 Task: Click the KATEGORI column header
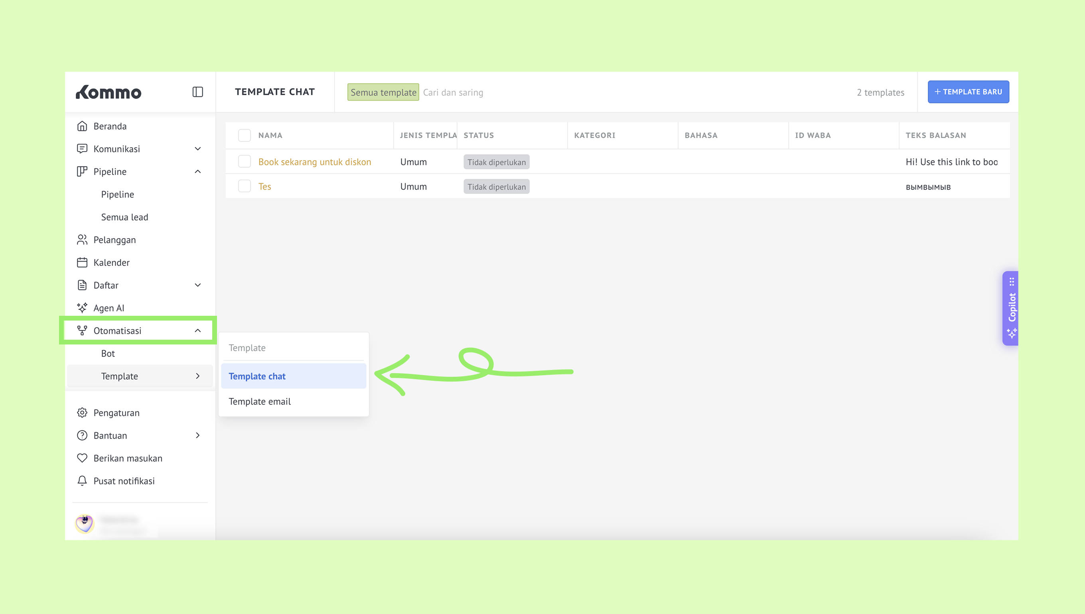pos(595,136)
